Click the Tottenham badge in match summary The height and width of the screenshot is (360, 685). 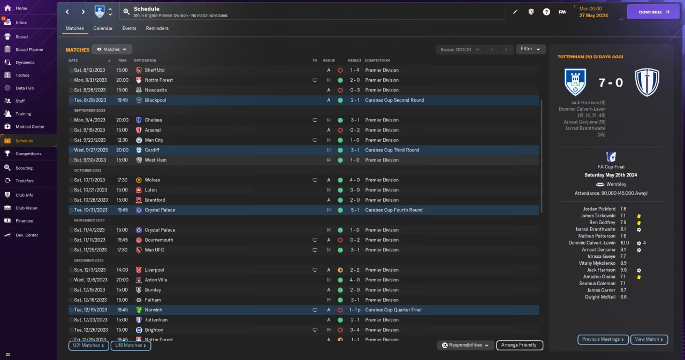tap(646, 82)
